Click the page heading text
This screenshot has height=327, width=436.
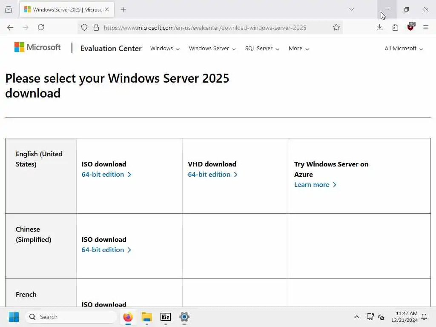(117, 86)
